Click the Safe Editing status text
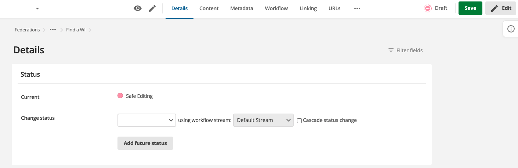This screenshot has height=168, width=518. [x=139, y=96]
